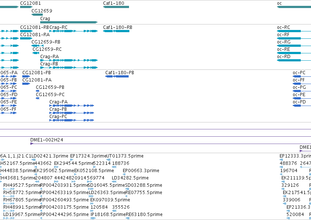Click the 120584 EST label
Screen dimensions: 311x220
click(99, 207)
